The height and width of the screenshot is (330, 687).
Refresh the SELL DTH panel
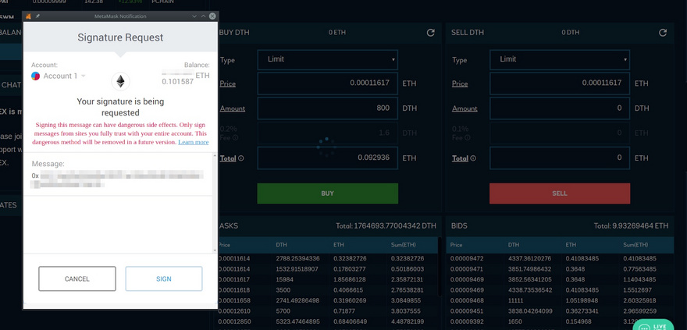pyautogui.click(x=663, y=33)
